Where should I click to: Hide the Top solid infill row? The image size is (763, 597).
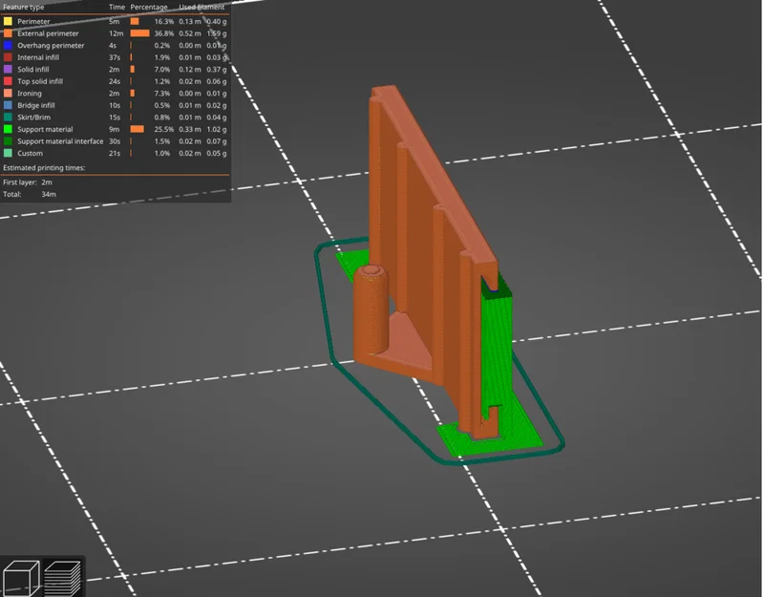116,81
